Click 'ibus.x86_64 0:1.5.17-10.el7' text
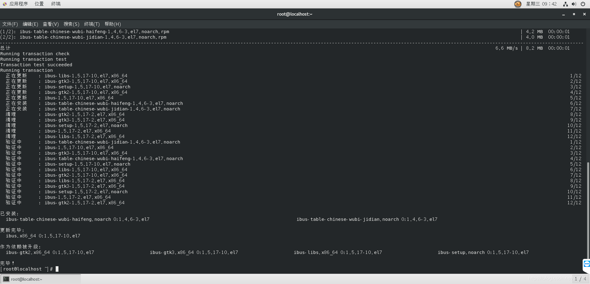This screenshot has width=590, height=284. [x=43, y=236]
